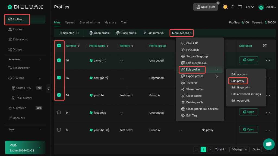
Task: Open the chat support bubble icon
Action: [x=269, y=144]
